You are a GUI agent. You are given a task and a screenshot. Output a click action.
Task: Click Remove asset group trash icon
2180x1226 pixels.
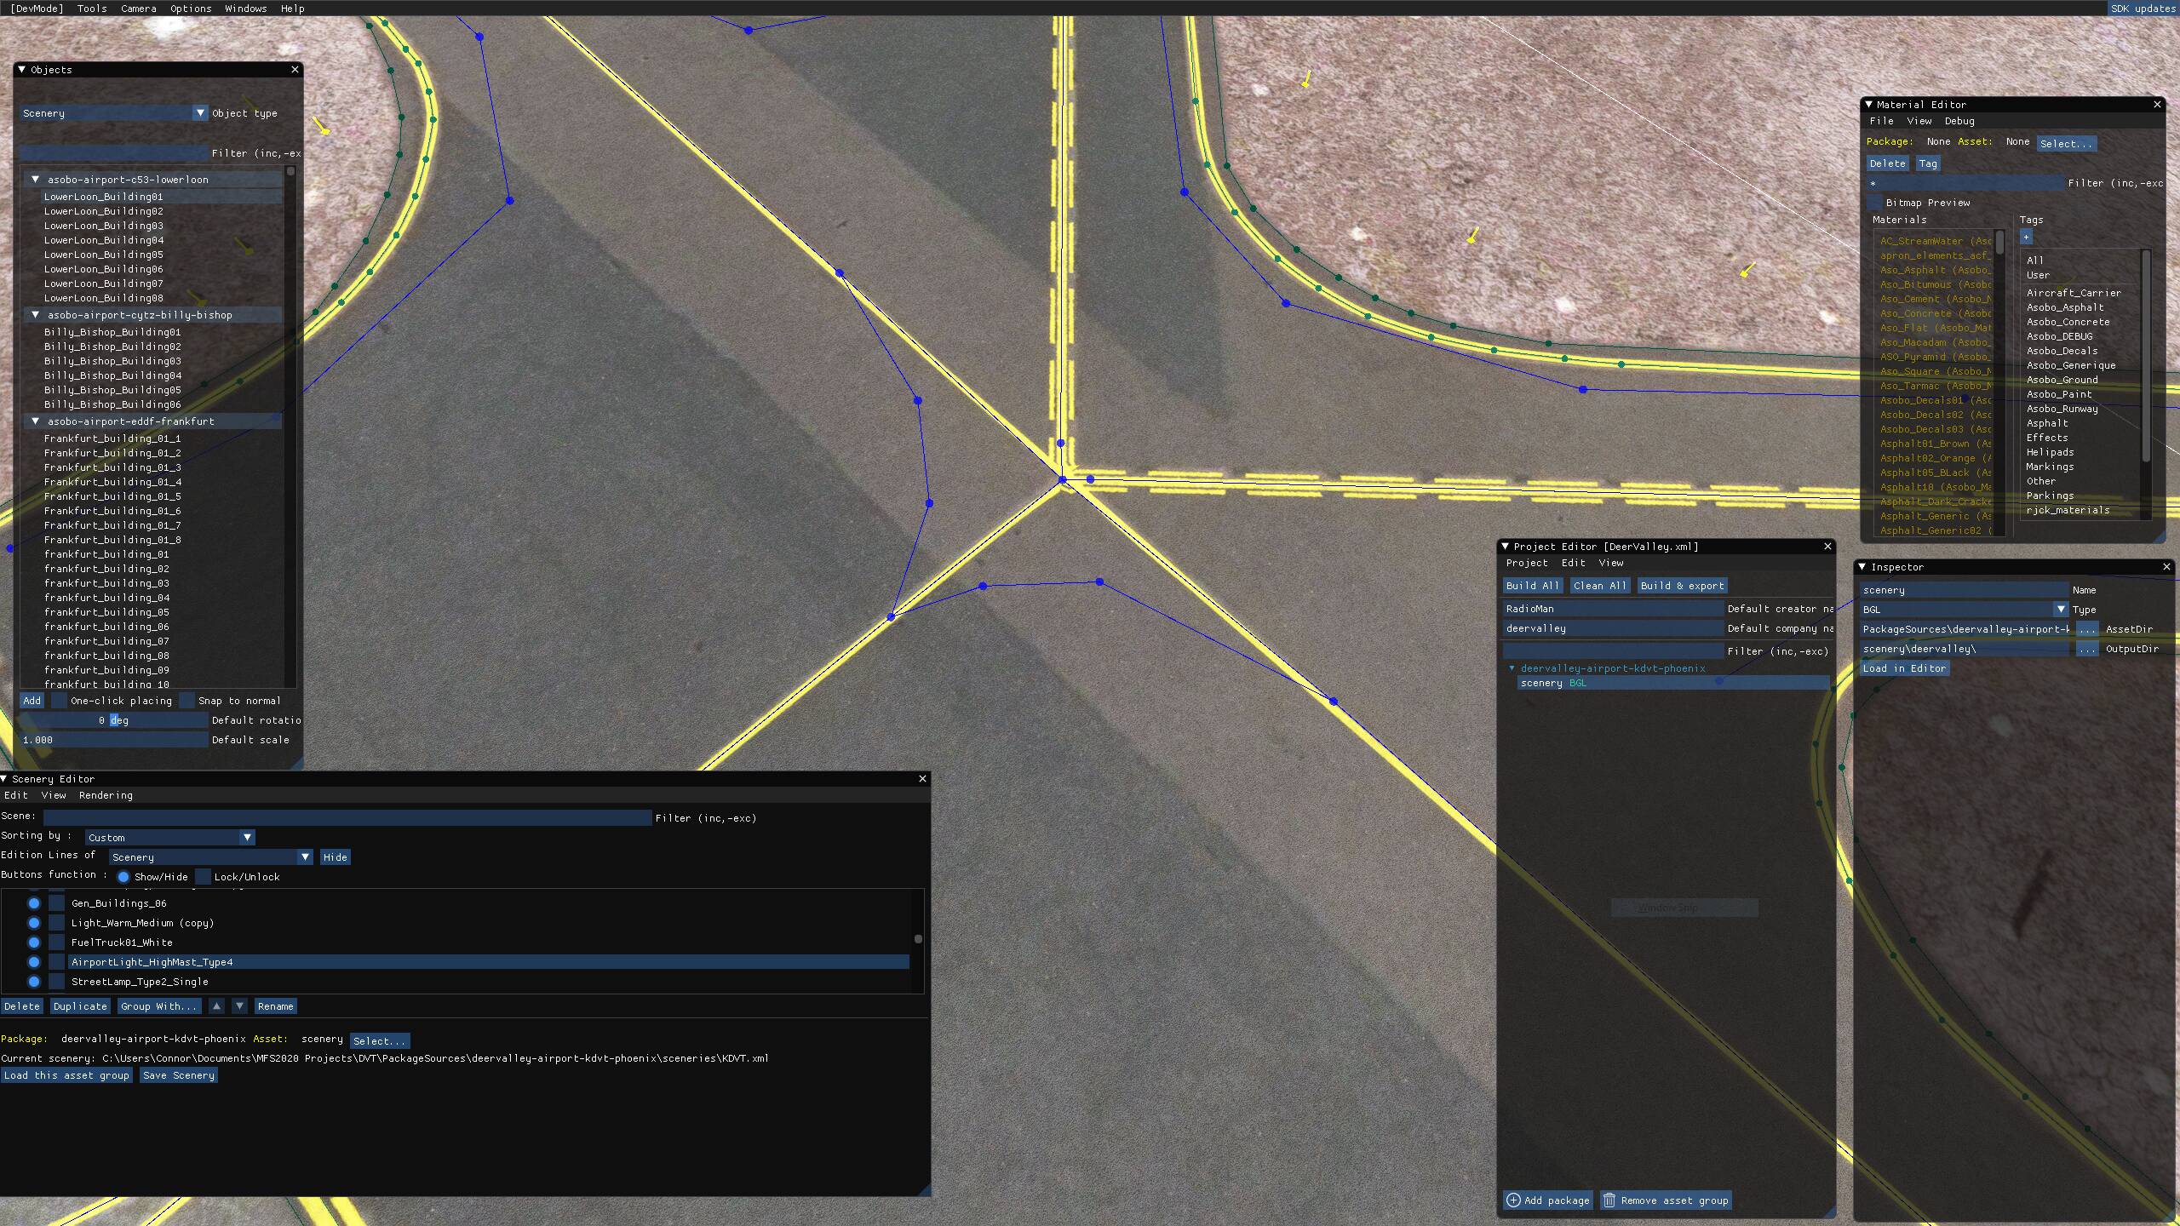click(x=1609, y=1200)
